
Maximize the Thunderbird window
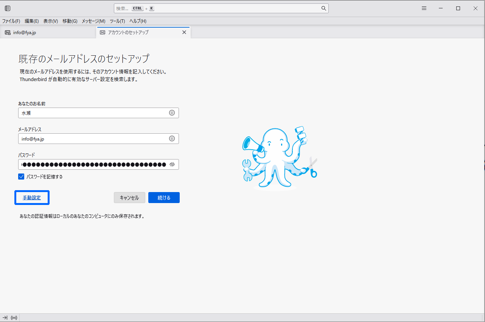458,8
